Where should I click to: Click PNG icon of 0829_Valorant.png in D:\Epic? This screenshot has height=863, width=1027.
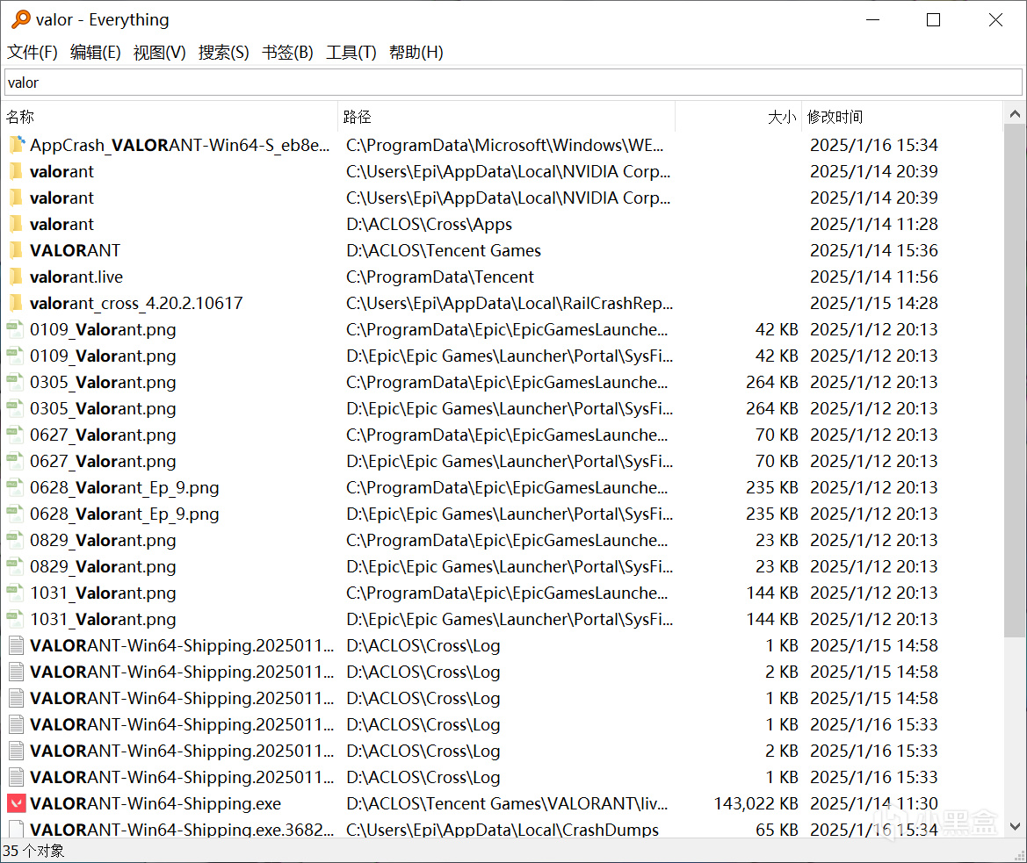tap(15, 566)
